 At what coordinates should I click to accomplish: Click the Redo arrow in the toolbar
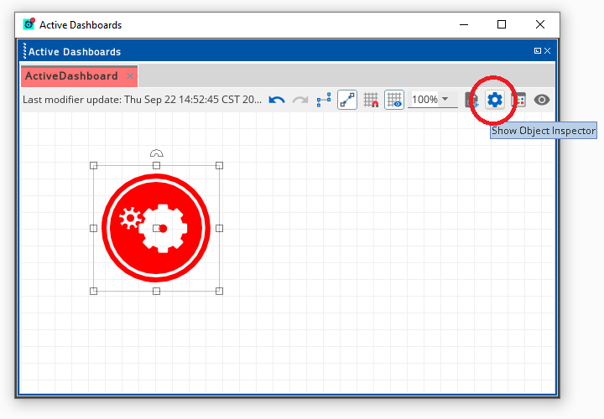[299, 100]
